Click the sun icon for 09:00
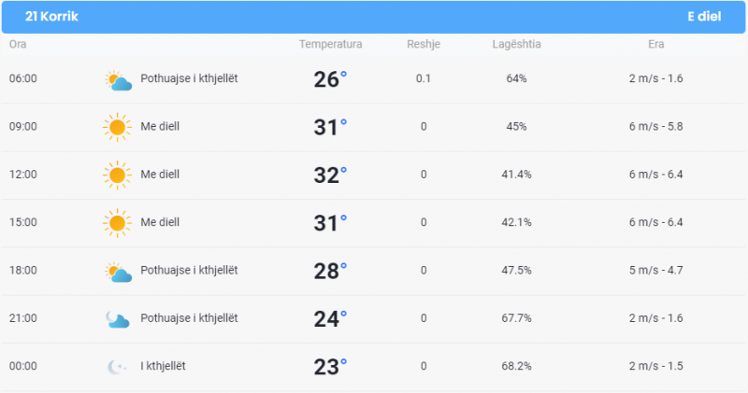The height and width of the screenshot is (393, 748). click(x=117, y=127)
